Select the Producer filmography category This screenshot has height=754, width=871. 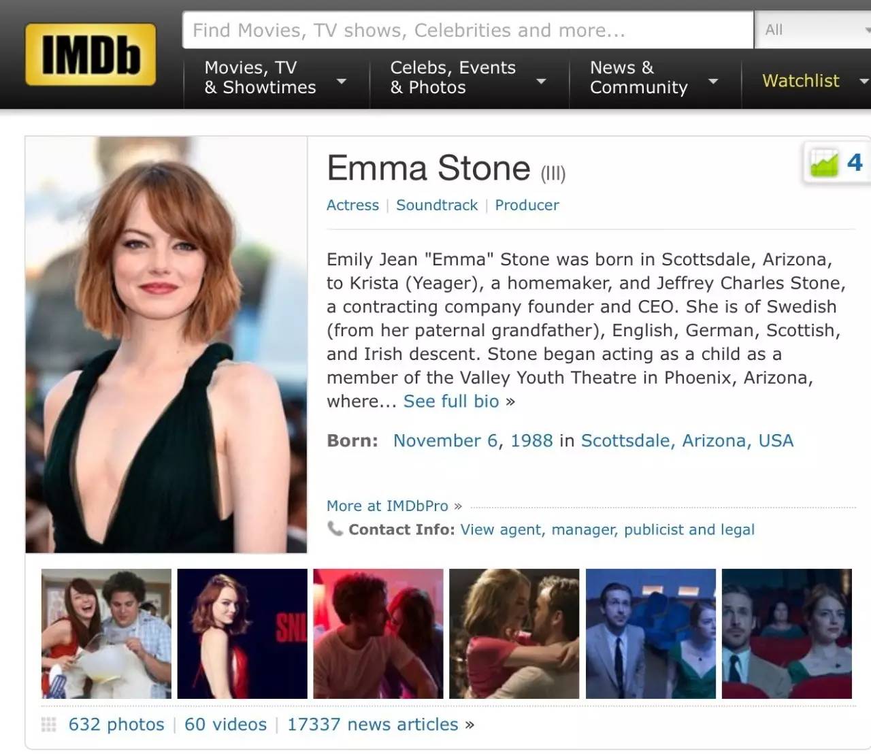[527, 205]
